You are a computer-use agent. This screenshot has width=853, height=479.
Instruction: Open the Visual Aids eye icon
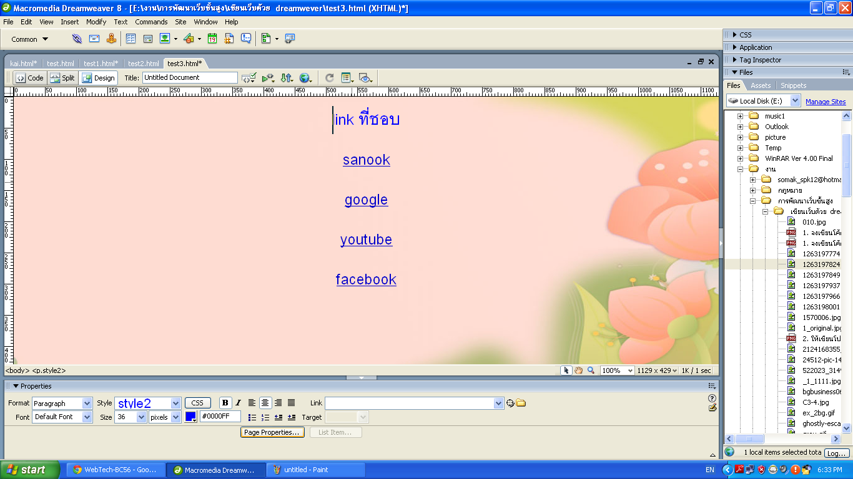point(366,78)
